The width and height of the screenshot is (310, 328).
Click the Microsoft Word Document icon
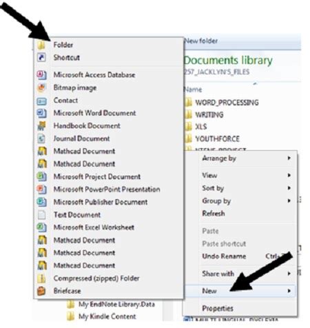[41, 113]
